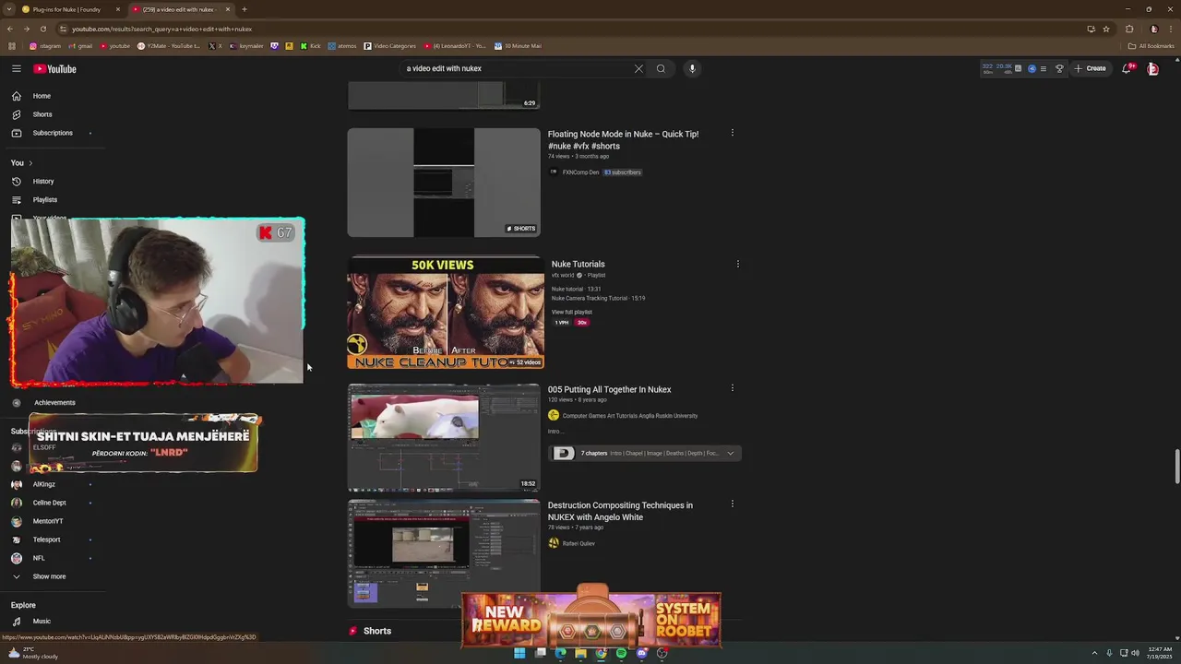Open Discord from the taskbar
The width and height of the screenshot is (1181, 664).
(641, 653)
